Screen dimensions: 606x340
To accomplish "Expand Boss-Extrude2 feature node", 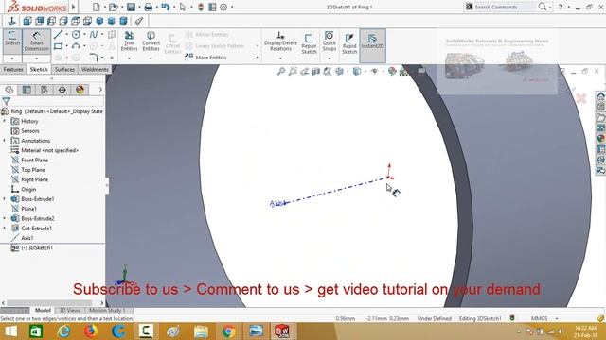I will tap(5, 218).
